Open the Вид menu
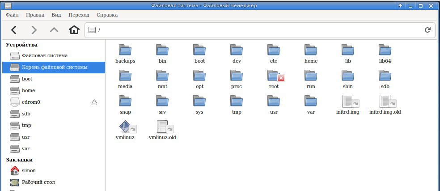Image resolution: width=440 pixels, height=191 pixels. tap(56, 15)
